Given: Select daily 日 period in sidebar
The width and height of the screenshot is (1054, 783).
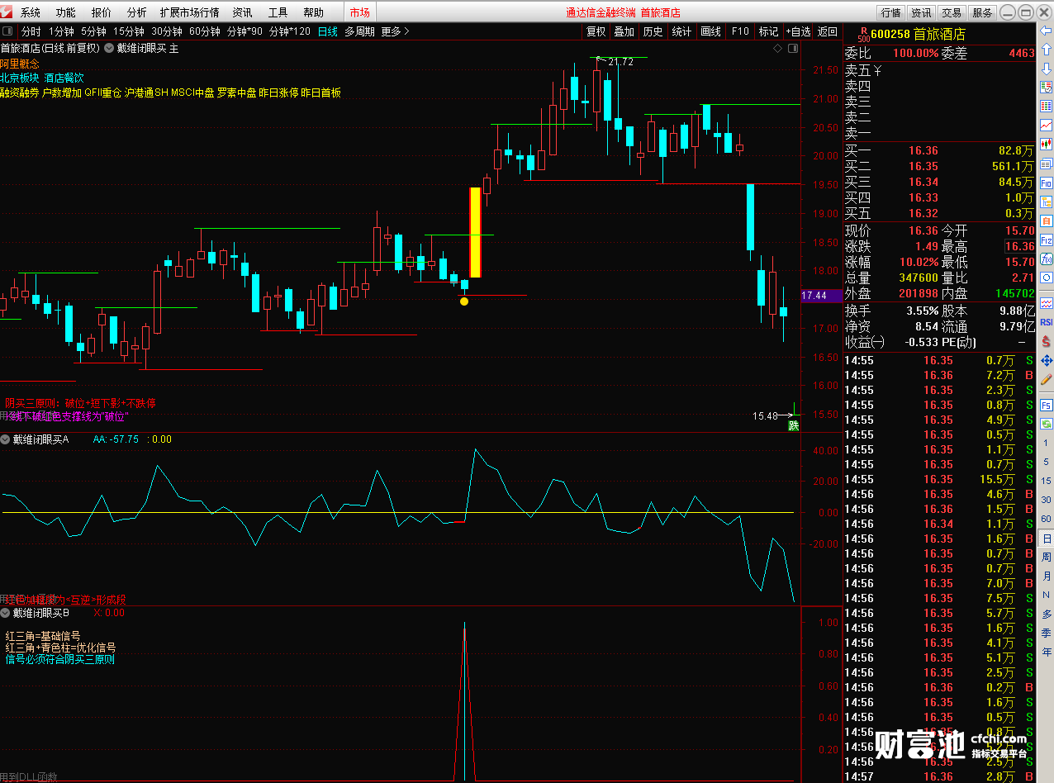Looking at the screenshot, I should click(1046, 539).
